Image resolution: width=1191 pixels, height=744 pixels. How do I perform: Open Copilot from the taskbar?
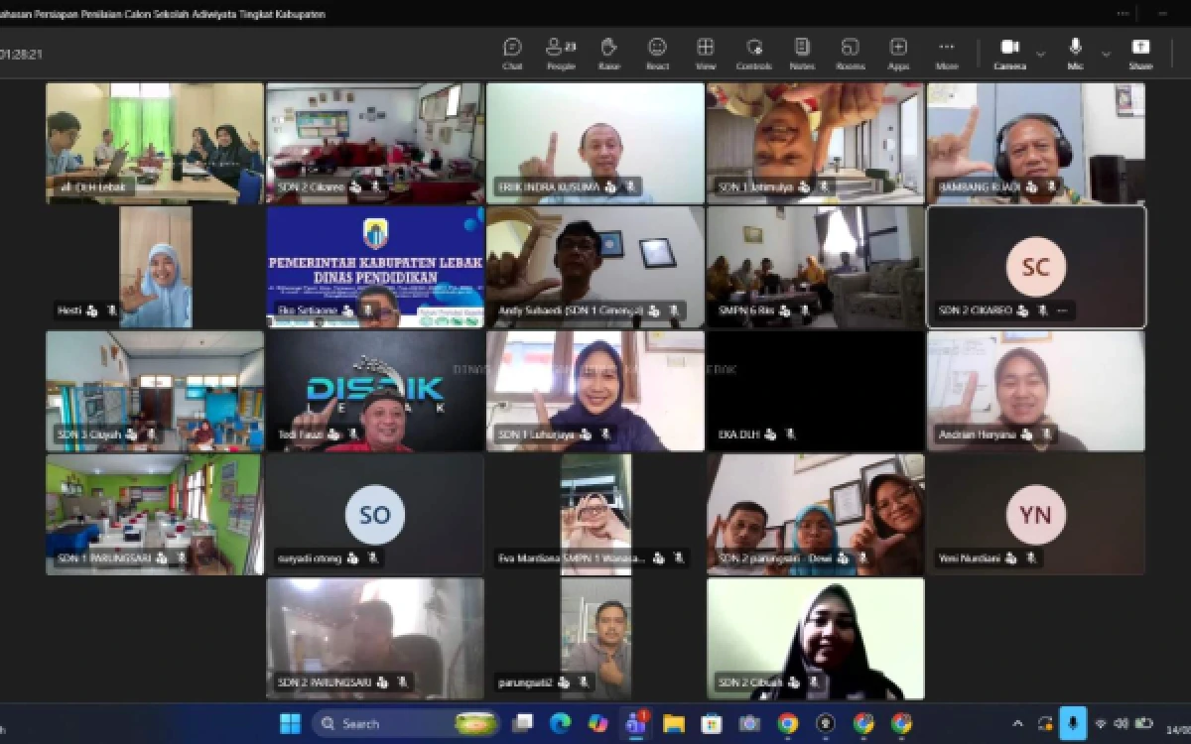(597, 724)
